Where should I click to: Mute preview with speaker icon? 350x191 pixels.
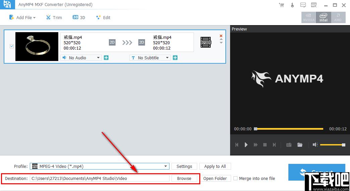point(315,145)
